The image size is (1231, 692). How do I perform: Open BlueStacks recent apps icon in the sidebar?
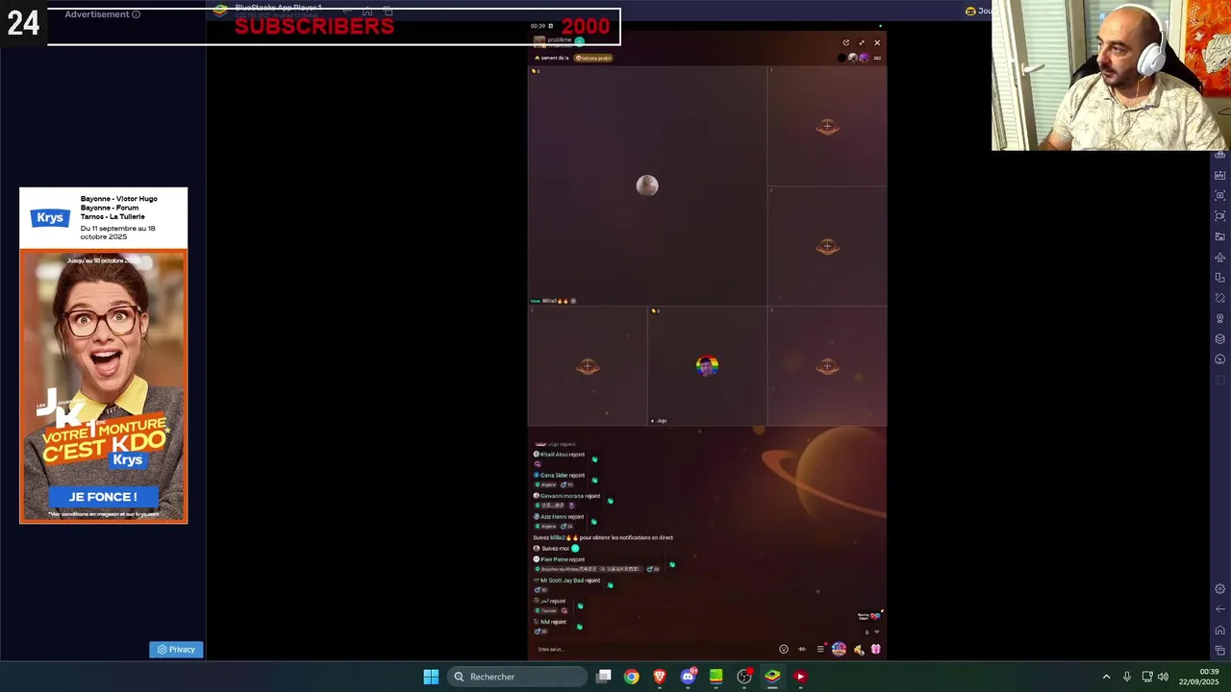[1220, 651]
